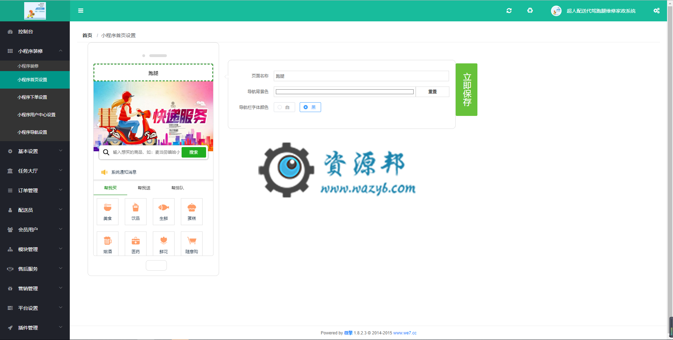Screen dimensions: 673x340
Task: Switch to the 帮排队 tab
Action: pos(178,188)
